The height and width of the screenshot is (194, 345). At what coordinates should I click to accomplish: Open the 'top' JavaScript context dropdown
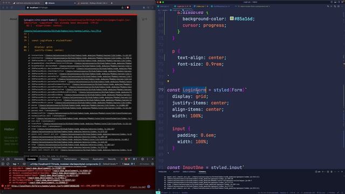click(x=16, y=164)
